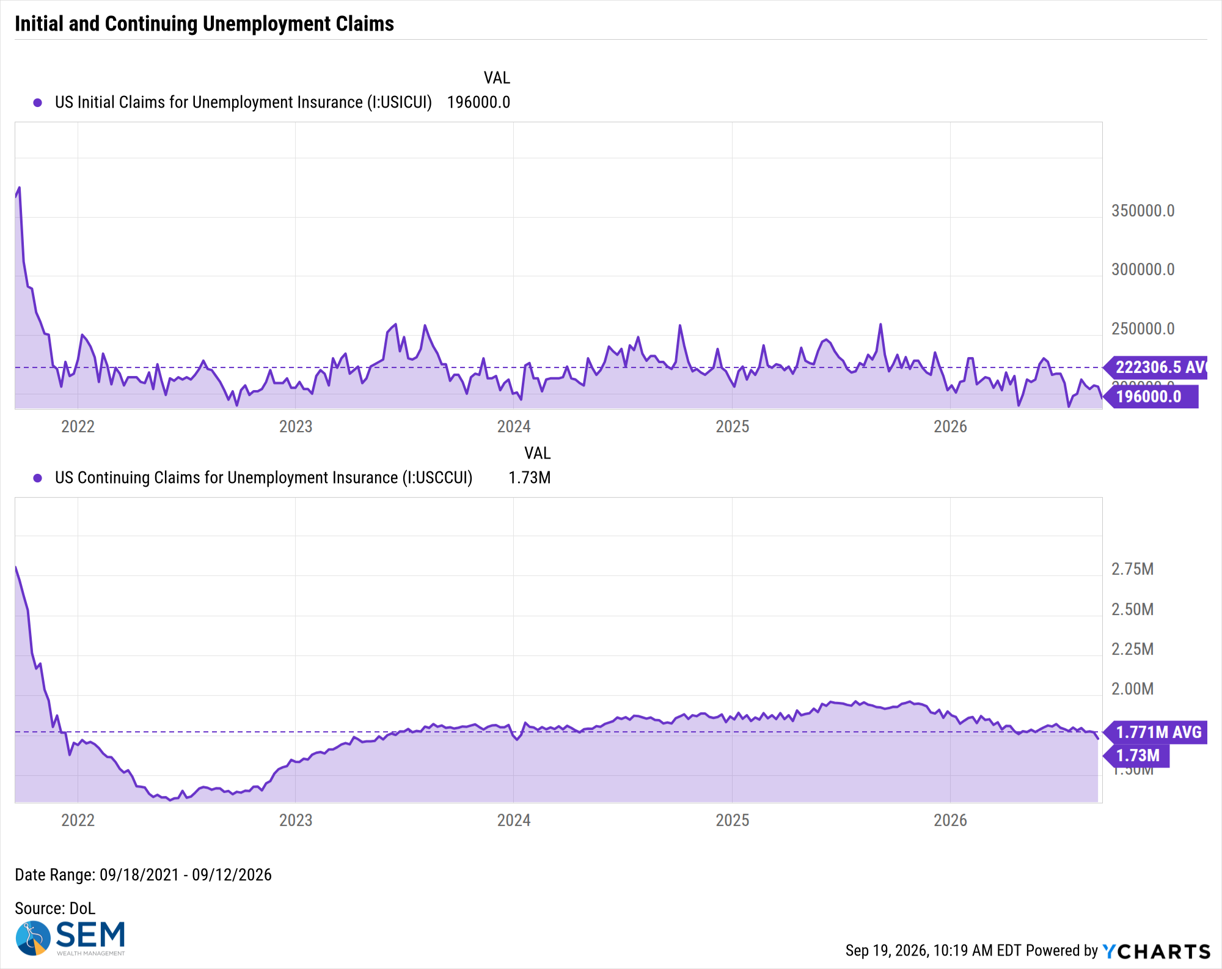Click the VAL column header above the top chart
This screenshot has height=969, width=1222.
coord(497,78)
